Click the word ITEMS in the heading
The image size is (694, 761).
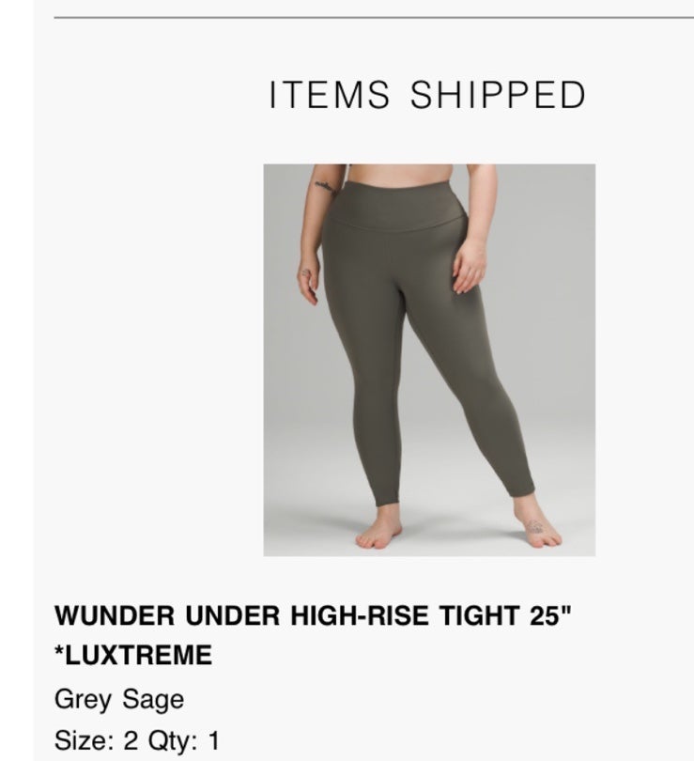[x=330, y=95]
